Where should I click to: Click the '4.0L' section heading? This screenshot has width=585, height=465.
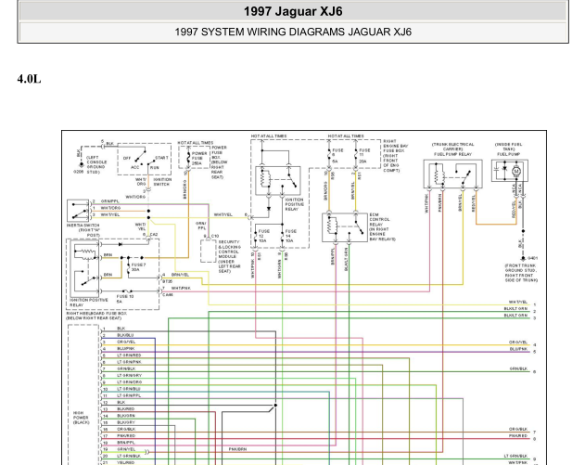(x=29, y=79)
